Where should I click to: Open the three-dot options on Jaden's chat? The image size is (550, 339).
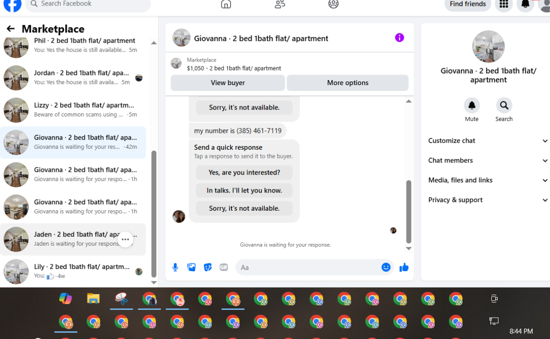click(x=125, y=239)
